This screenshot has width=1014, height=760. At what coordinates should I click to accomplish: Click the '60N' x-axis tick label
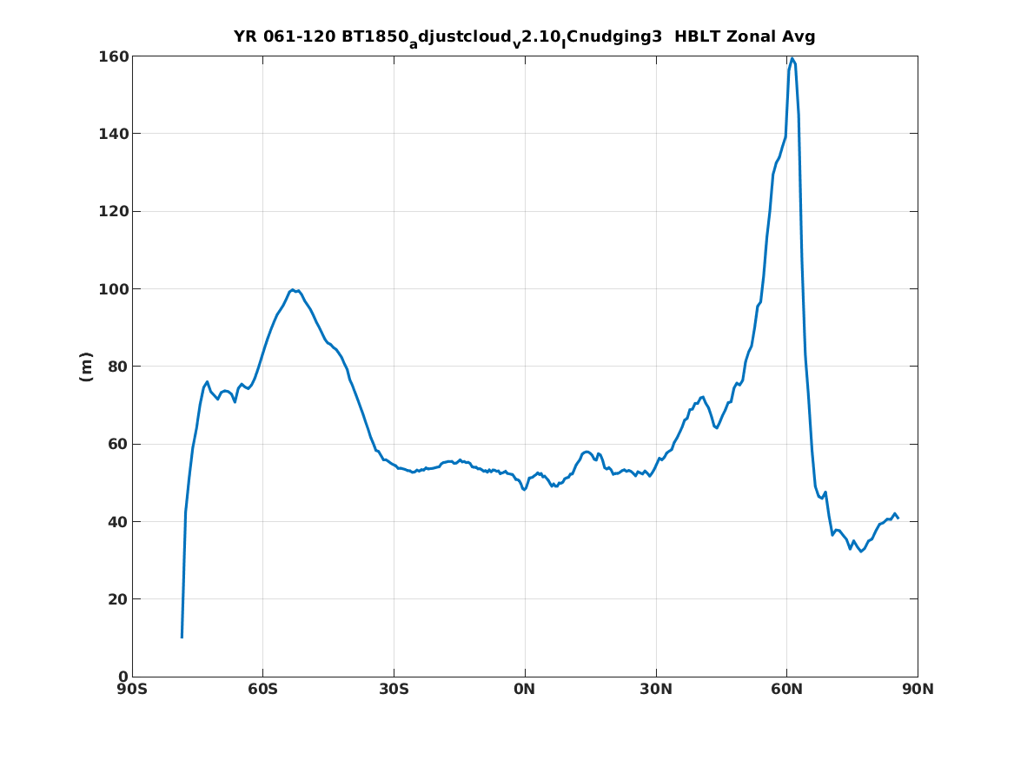click(787, 690)
